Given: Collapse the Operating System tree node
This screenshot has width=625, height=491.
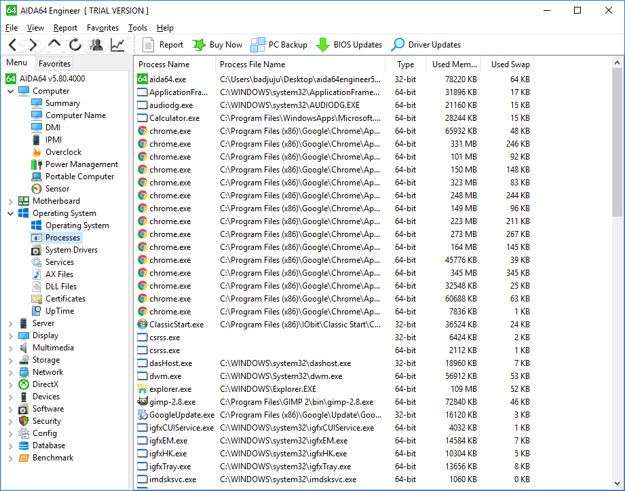Looking at the screenshot, I should (x=11, y=213).
